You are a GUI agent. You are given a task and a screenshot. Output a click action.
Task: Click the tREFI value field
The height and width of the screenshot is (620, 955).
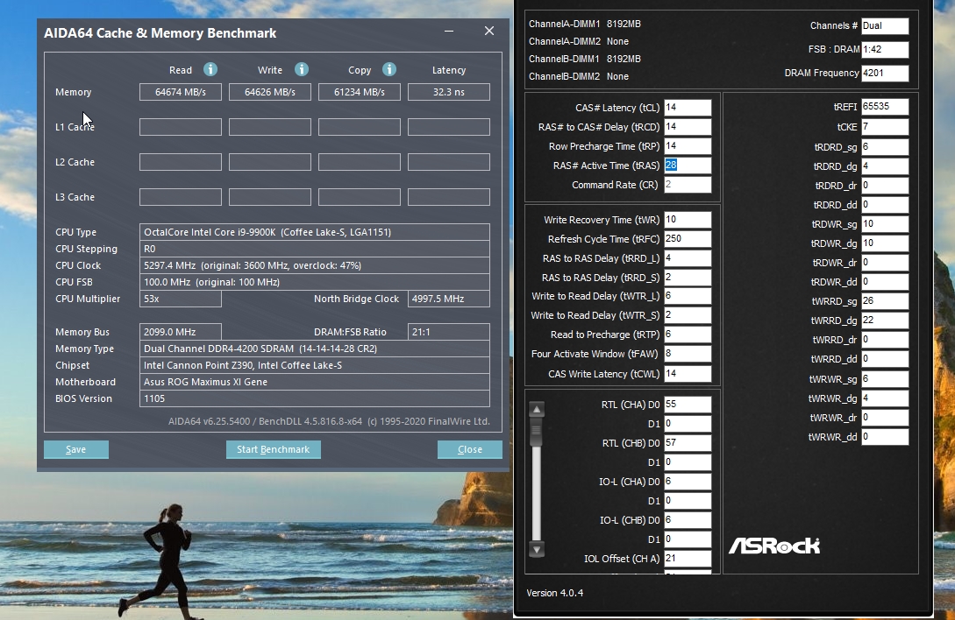pyautogui.click(x=884, y=107)
